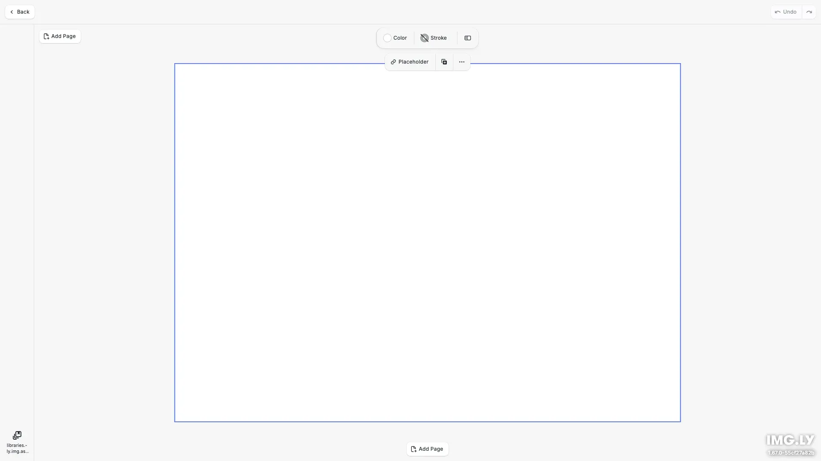Click the IMG.LY logo watermark
821x461 pixels.
point(789,440)
